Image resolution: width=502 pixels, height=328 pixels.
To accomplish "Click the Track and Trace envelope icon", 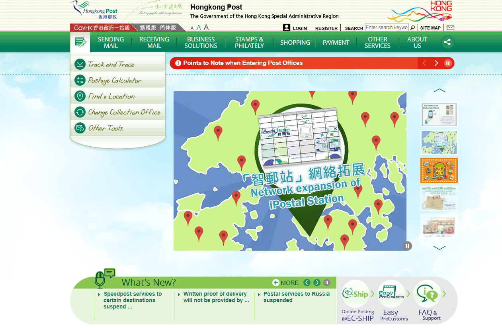I will (x=80, y=64).
